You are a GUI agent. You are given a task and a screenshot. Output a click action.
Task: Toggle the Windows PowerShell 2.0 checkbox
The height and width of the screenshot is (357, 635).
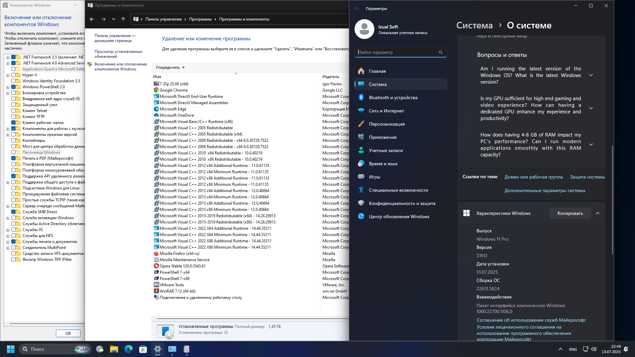coord(14,87)
